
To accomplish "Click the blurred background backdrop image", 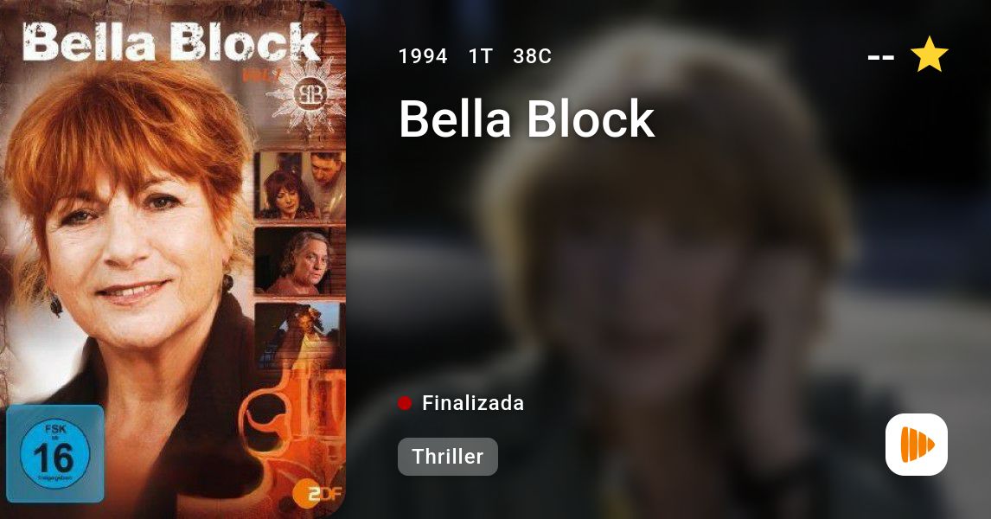I will coord(668,259).
